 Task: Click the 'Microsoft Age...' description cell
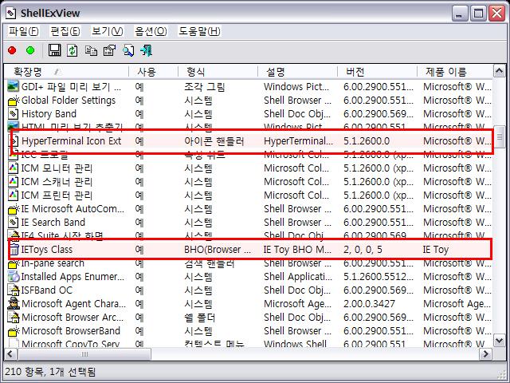[297, 303]
